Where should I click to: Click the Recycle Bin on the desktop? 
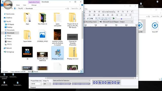(x=157, y=2)
